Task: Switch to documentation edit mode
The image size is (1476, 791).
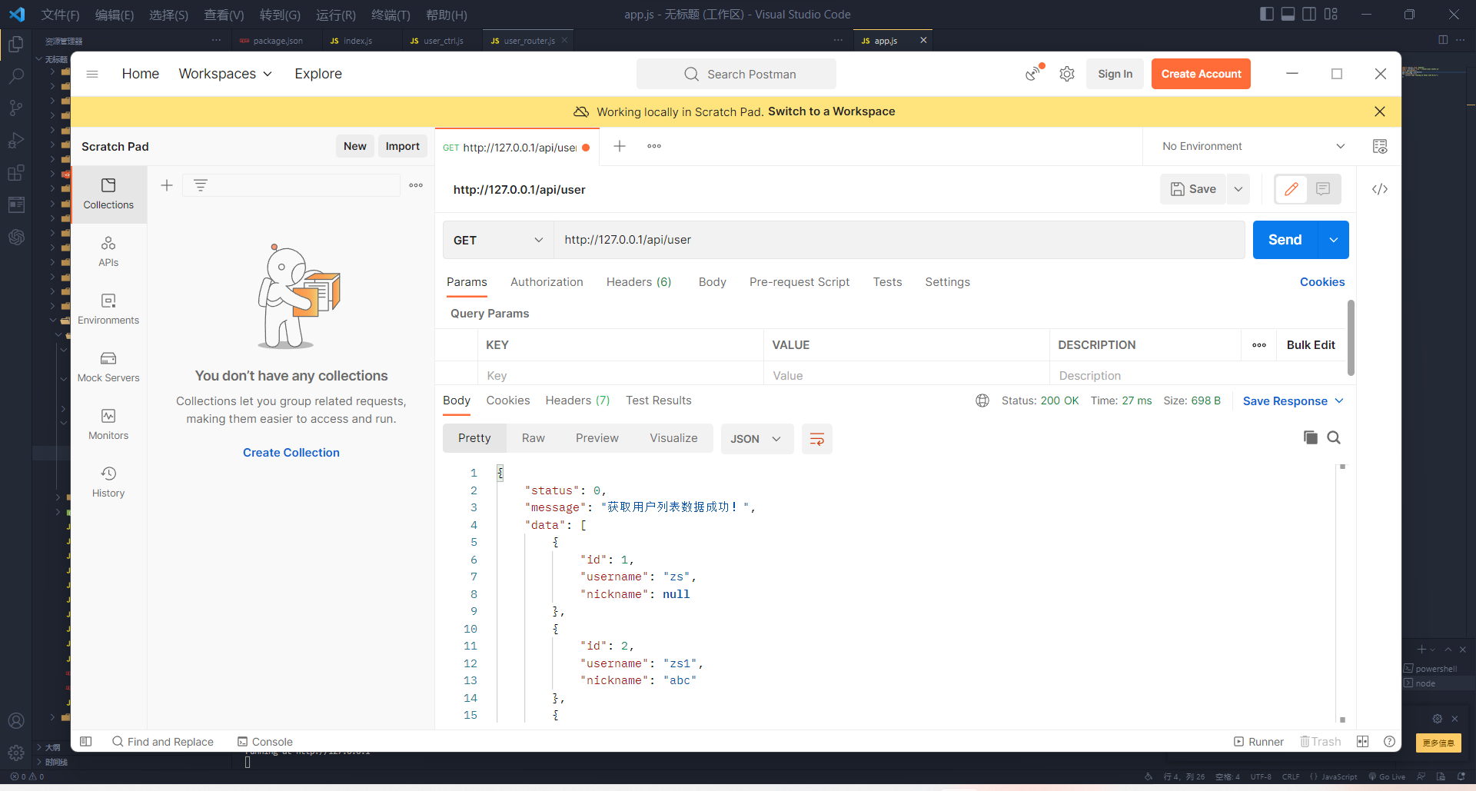Action: pyautogui.click(x=1291, y=189)
